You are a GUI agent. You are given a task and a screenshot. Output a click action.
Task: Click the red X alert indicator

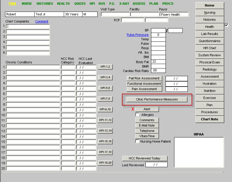click(133, 109)
